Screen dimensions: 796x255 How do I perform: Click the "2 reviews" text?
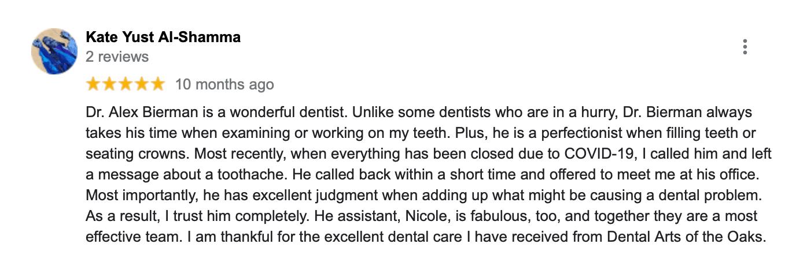(117, 57)
